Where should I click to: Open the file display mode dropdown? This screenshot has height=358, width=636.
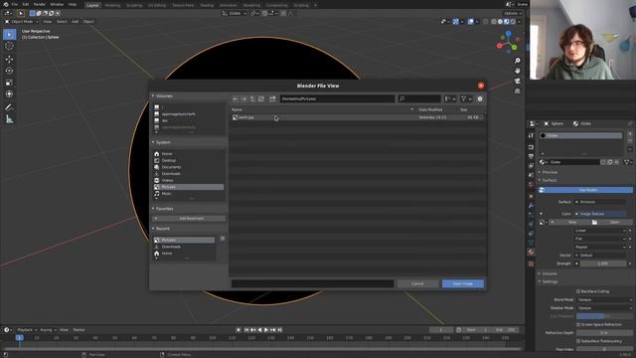click(450, 99)
